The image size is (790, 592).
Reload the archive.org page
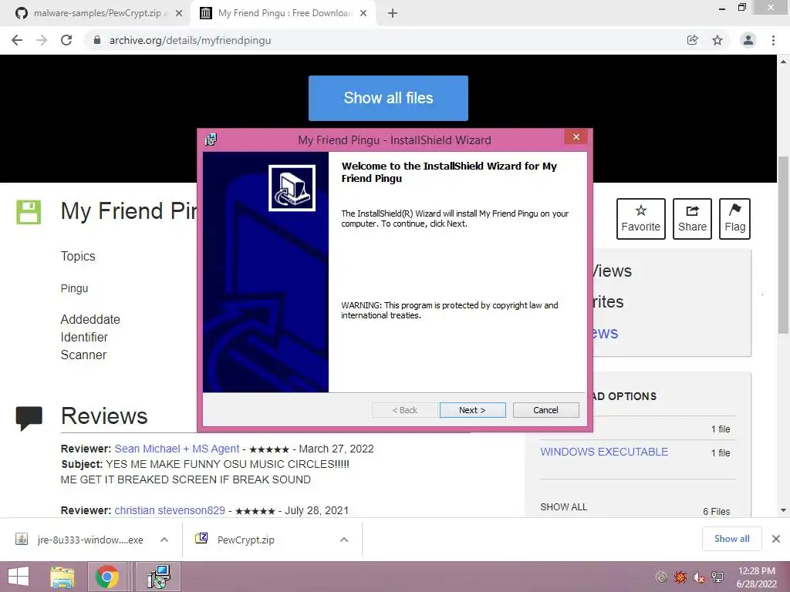[66, 40]
